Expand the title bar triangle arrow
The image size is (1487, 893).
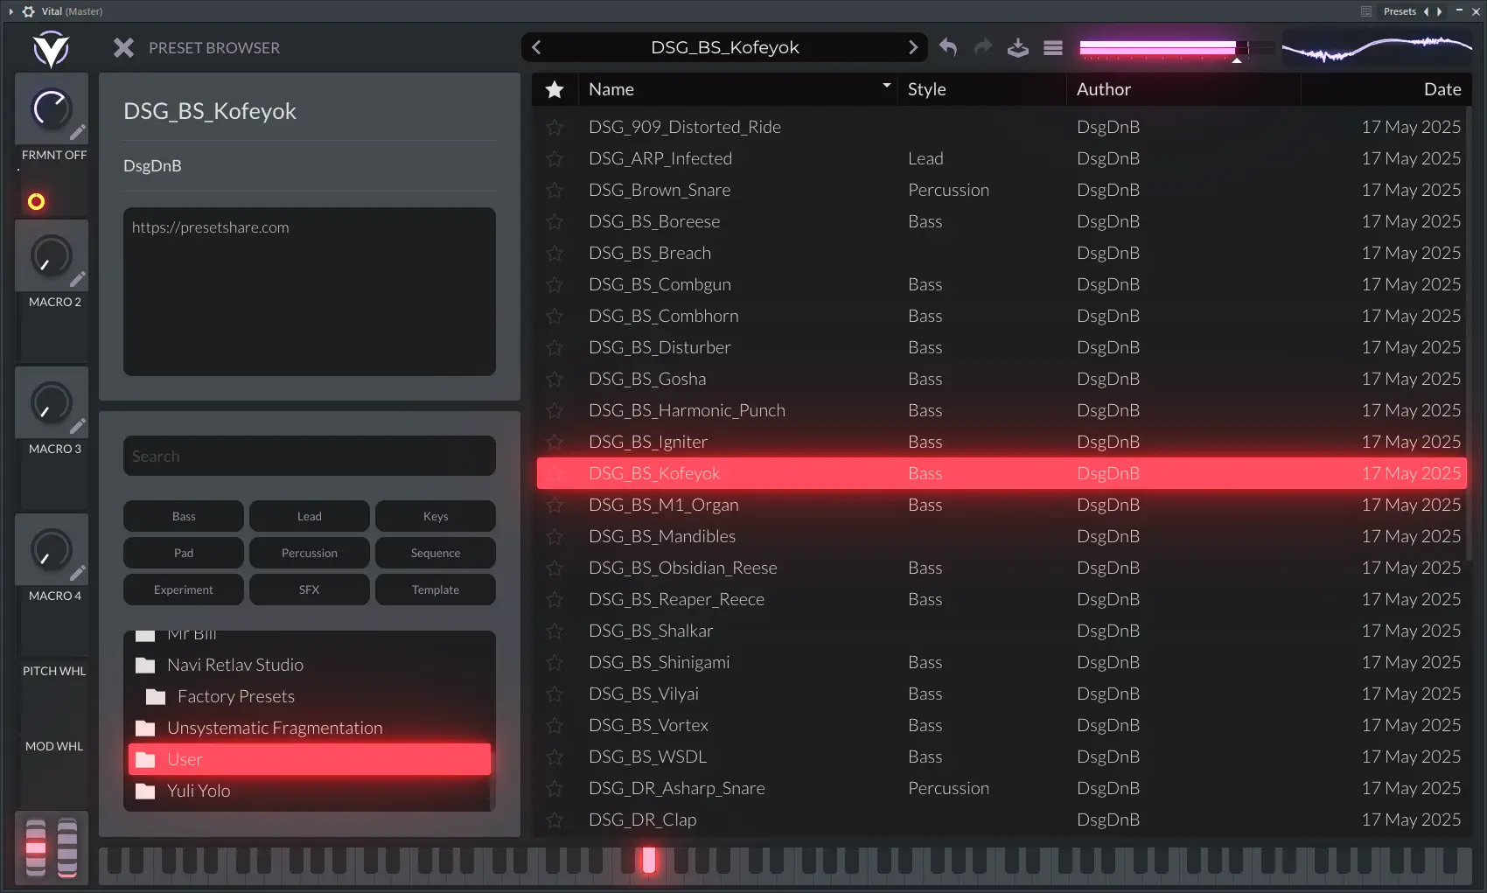[11, 11]
